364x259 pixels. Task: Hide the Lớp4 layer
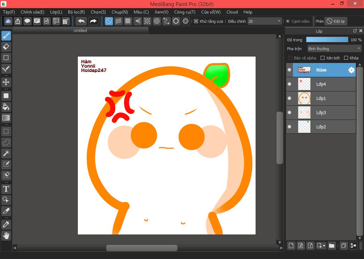point(289,84)
